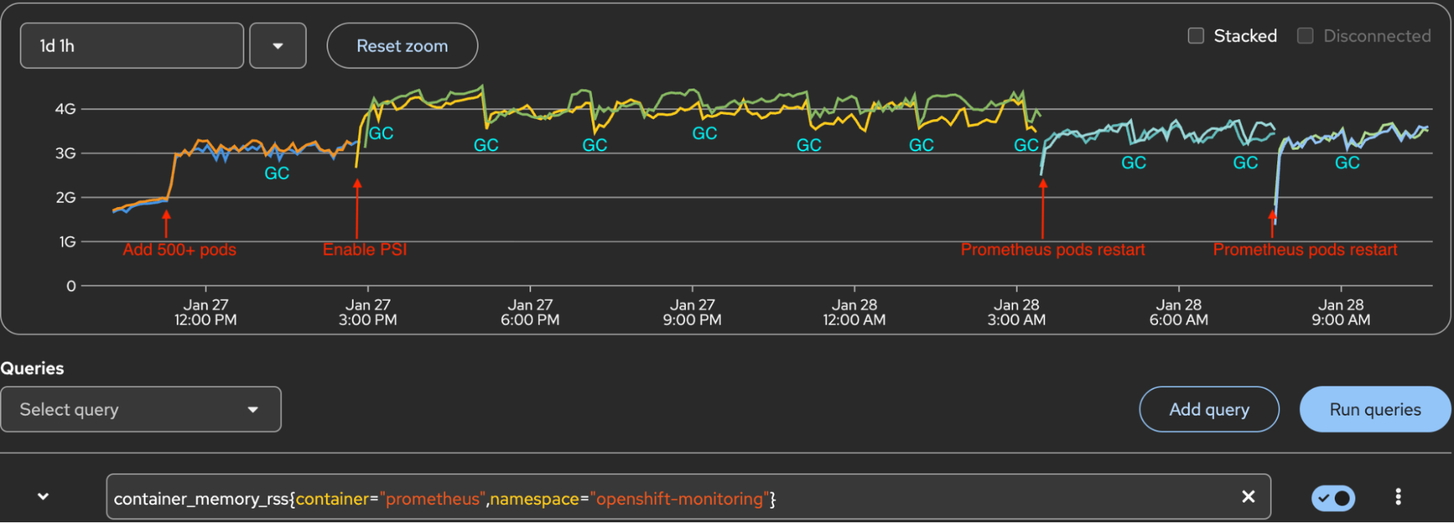
Task: Expand the "Select query" dropdown
Action: tap(140, 410)
